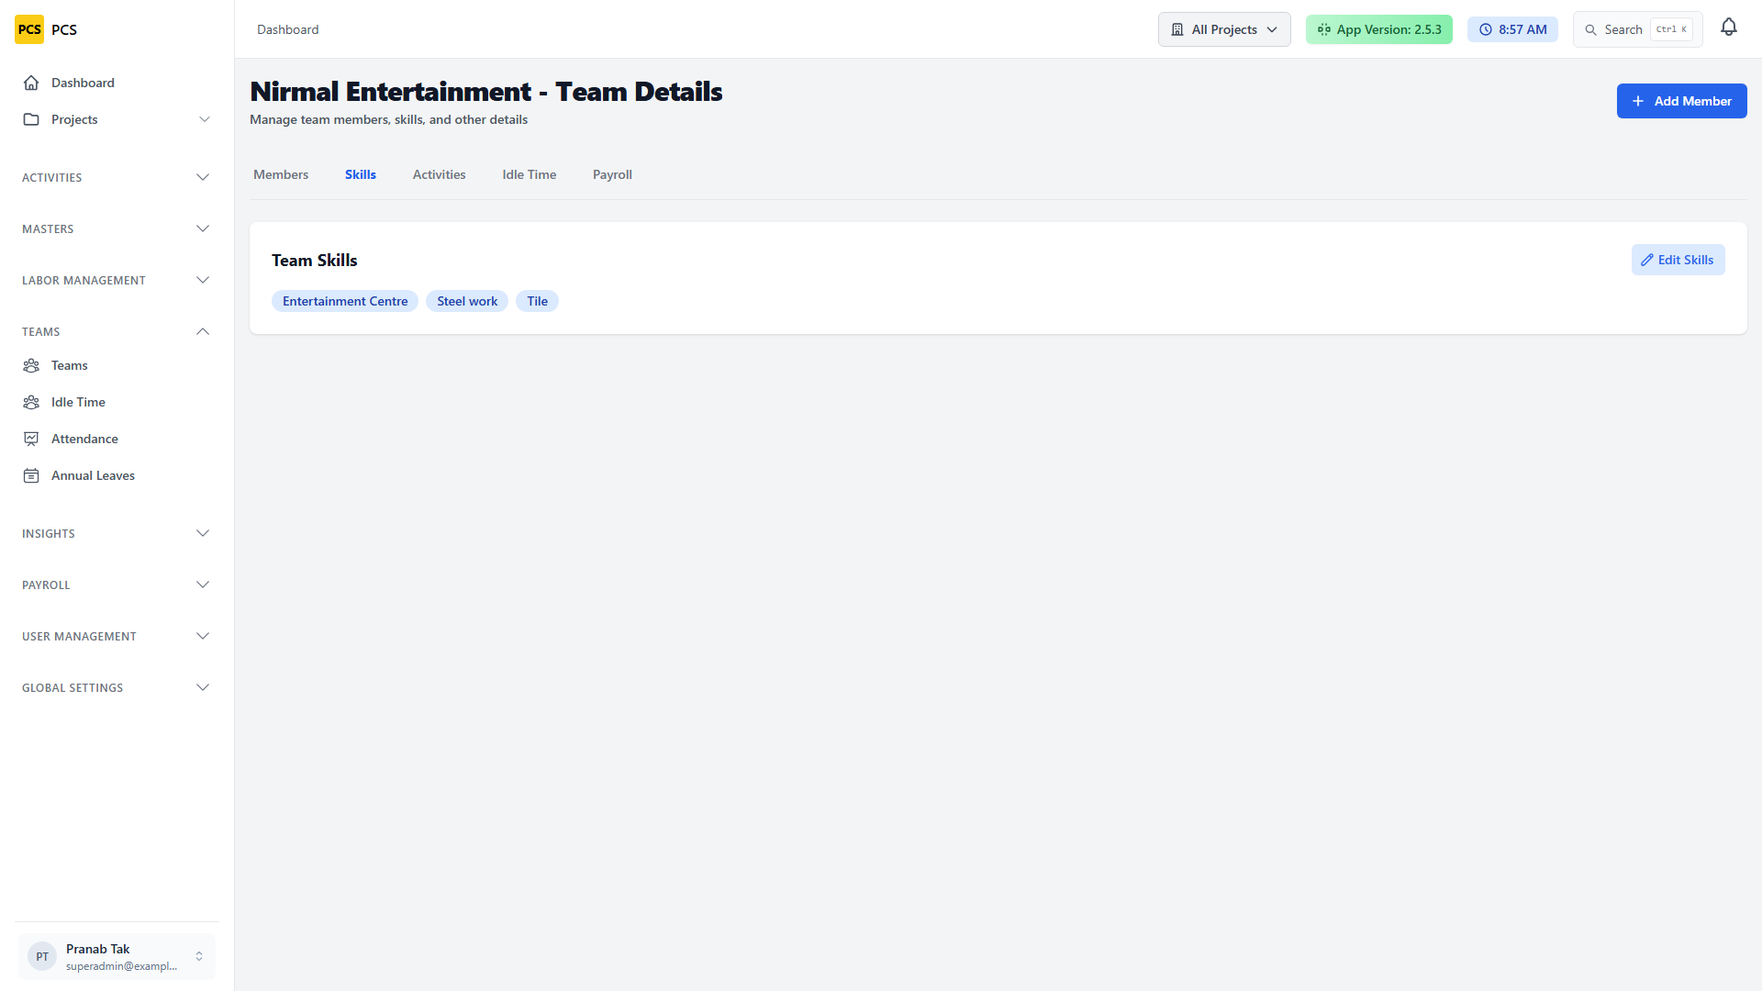Click the Search field

point(1637,29)
